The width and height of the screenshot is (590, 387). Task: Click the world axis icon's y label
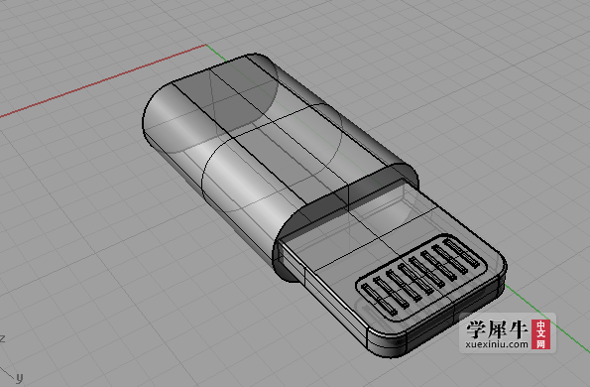tap(19, 377)
